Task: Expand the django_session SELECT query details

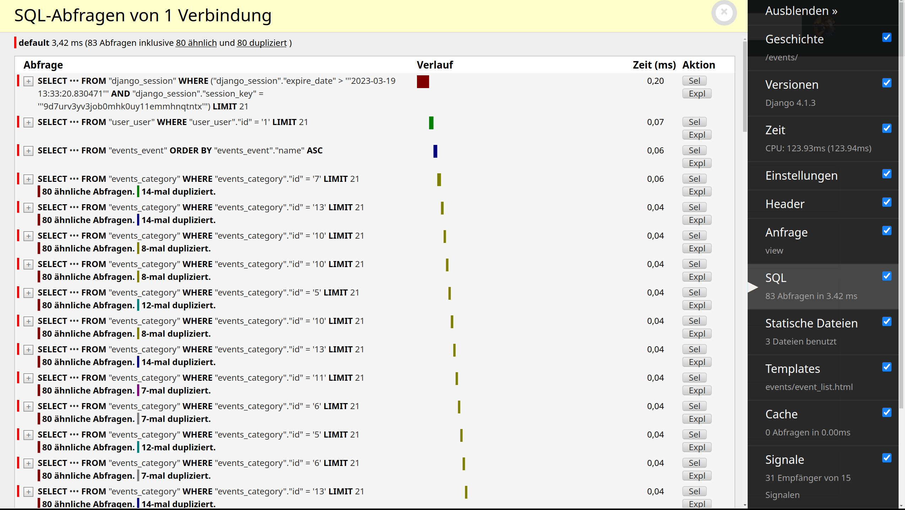Action: click(28, 81)
